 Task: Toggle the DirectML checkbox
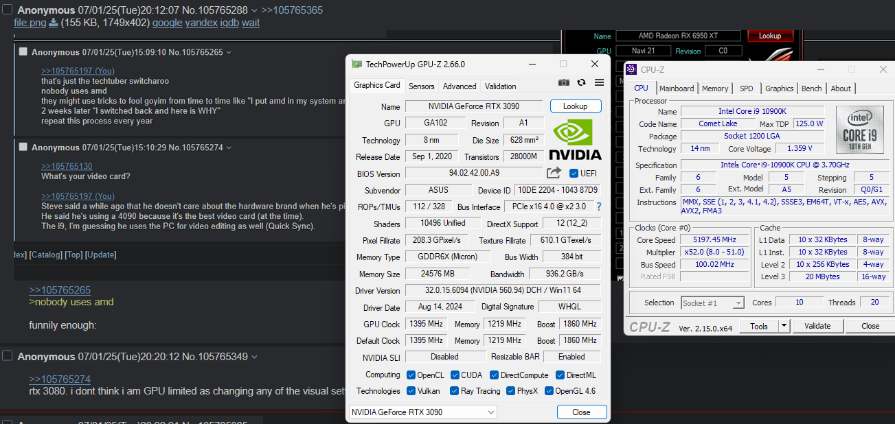point(560,375)
